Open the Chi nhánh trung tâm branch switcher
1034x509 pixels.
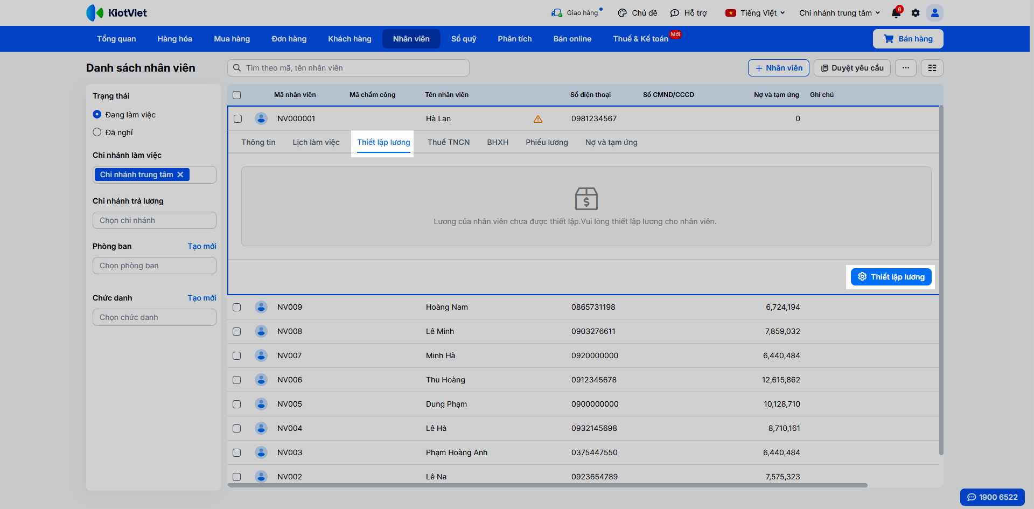[840, 13]
